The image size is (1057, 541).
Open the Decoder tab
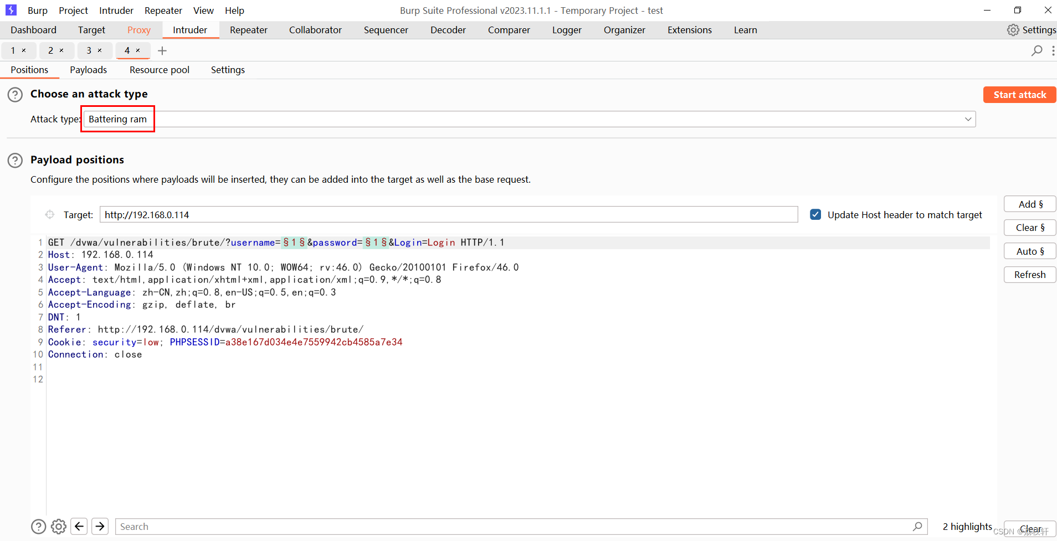[x=448, y=30]
